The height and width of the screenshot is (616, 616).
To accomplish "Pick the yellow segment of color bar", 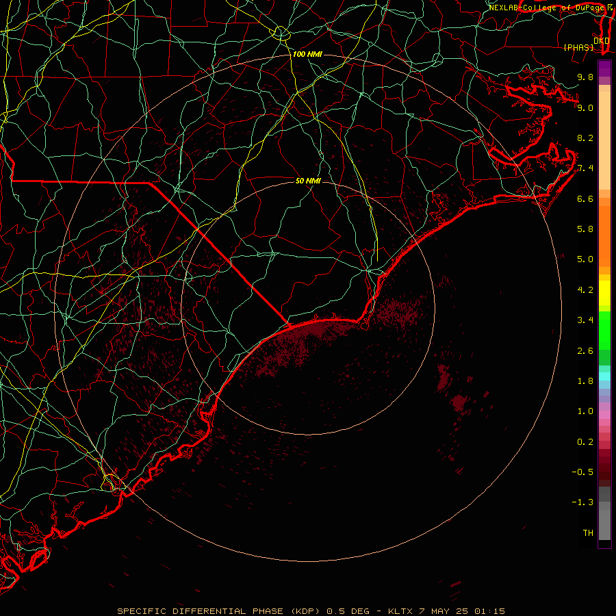I will coord(604,293).
